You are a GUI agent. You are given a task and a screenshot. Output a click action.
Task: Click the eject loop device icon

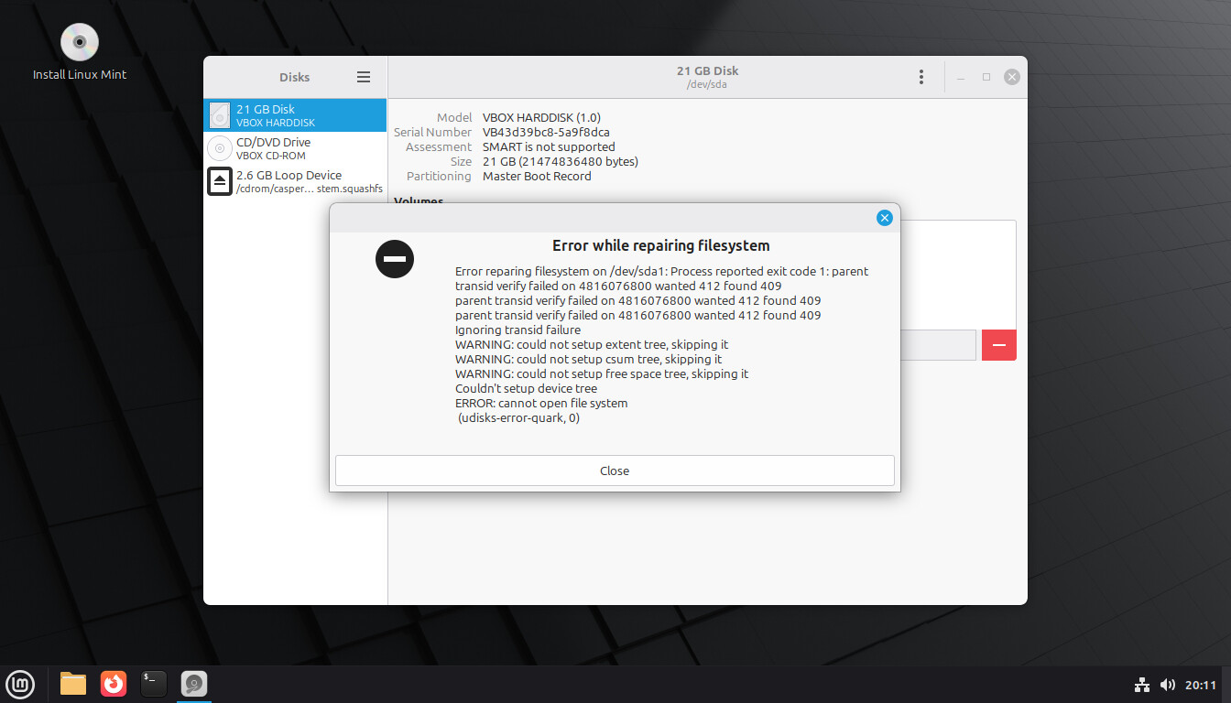[x=220, y=181]
